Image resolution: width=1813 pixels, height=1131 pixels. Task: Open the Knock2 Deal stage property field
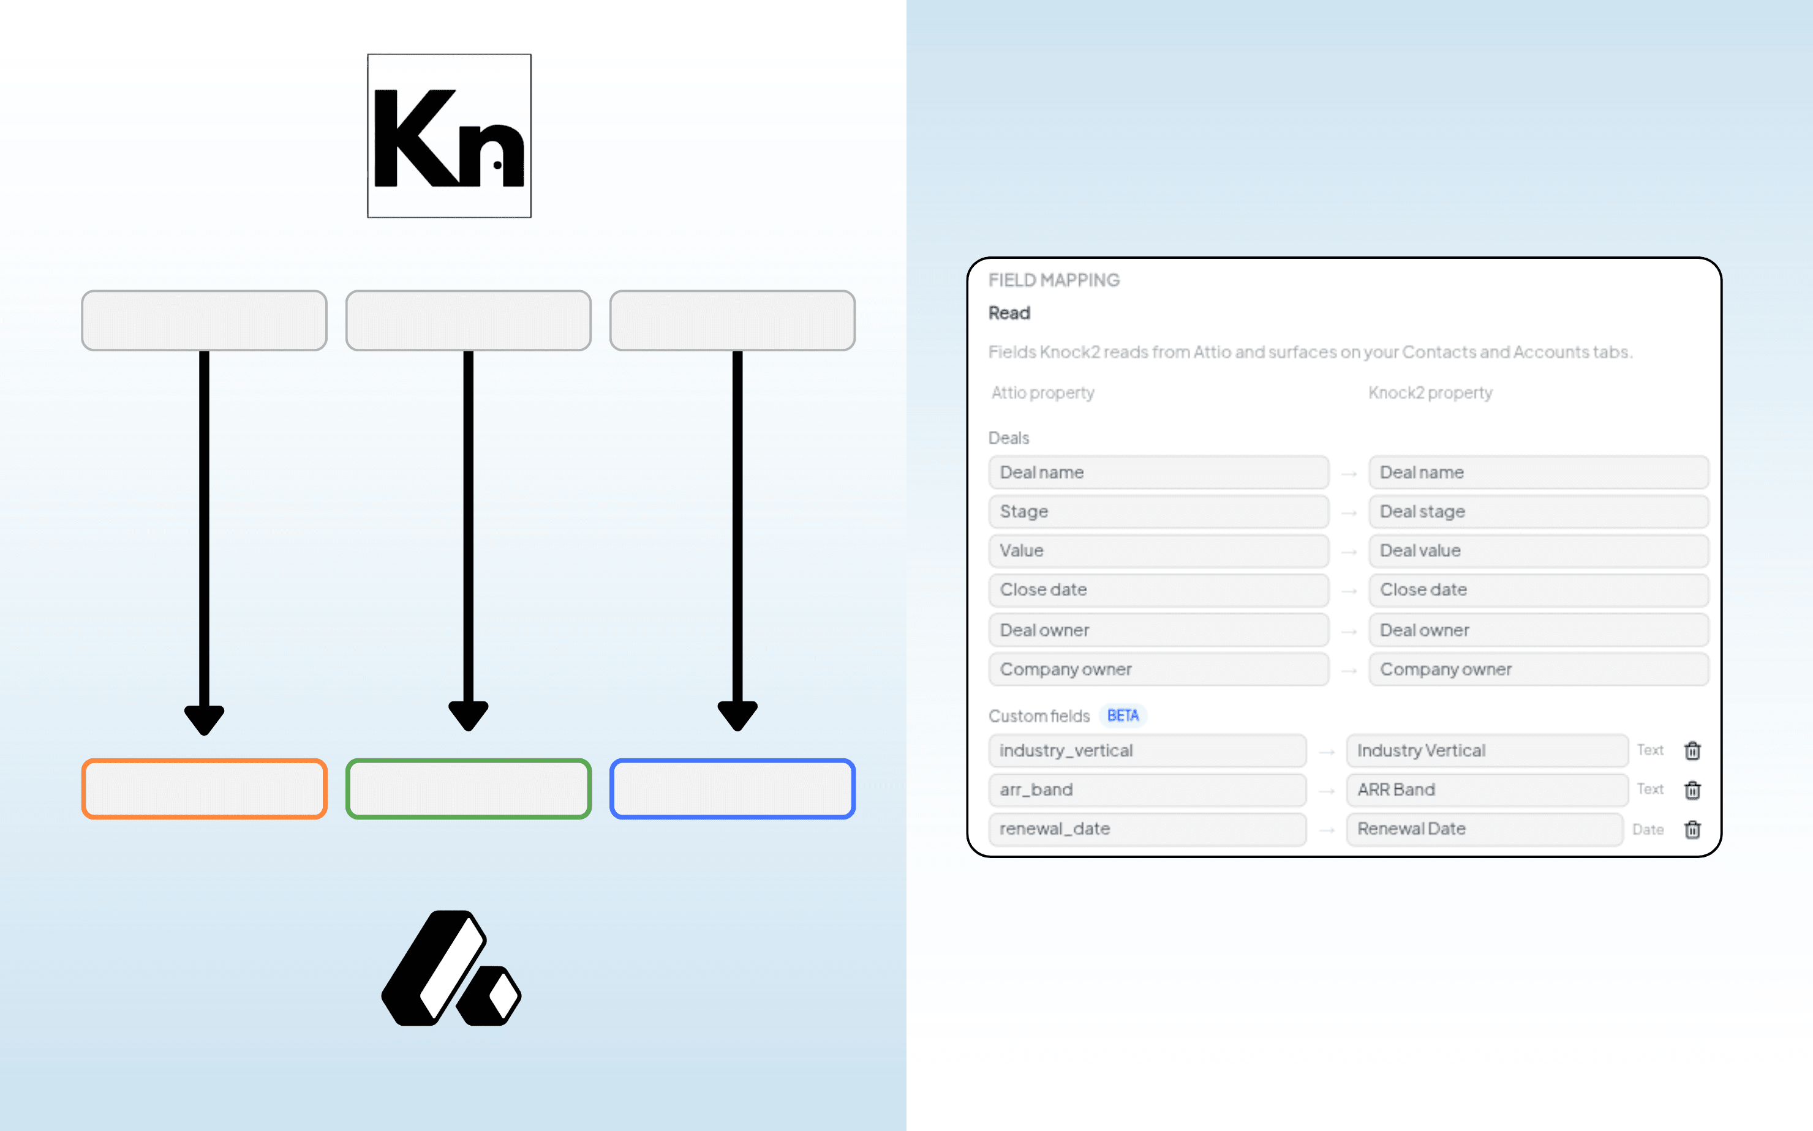pos(1538,512)
